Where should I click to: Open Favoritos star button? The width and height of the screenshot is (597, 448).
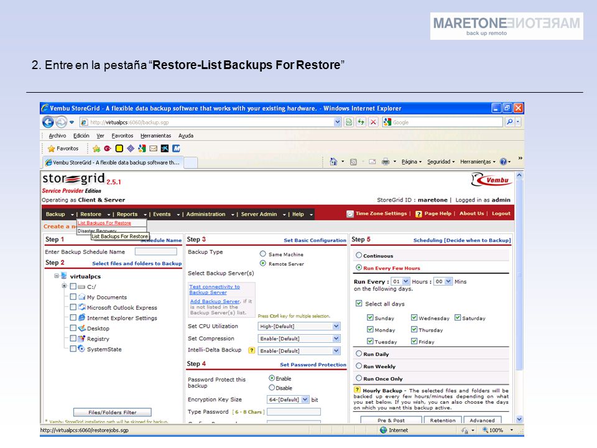tap(63, 149)
